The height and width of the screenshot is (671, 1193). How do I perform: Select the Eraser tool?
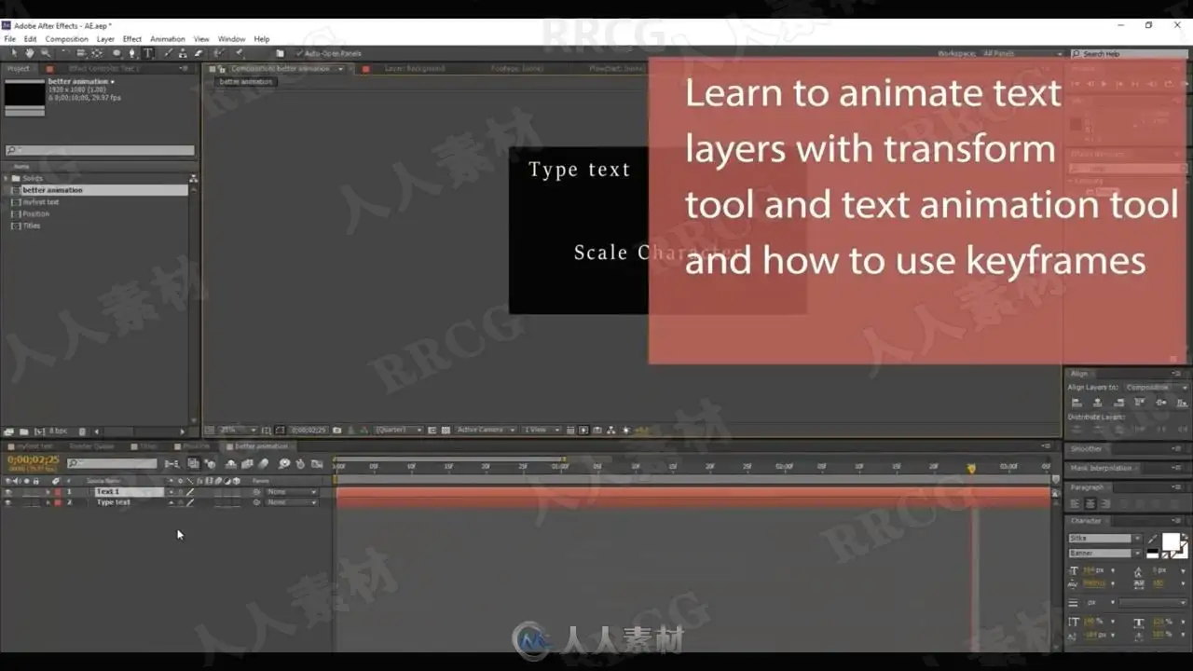pos(198,53)
